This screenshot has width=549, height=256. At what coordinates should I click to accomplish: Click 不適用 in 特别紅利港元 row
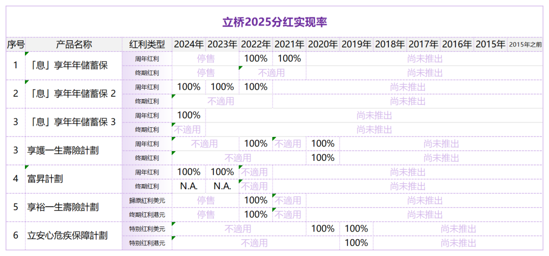click(256, 243)
